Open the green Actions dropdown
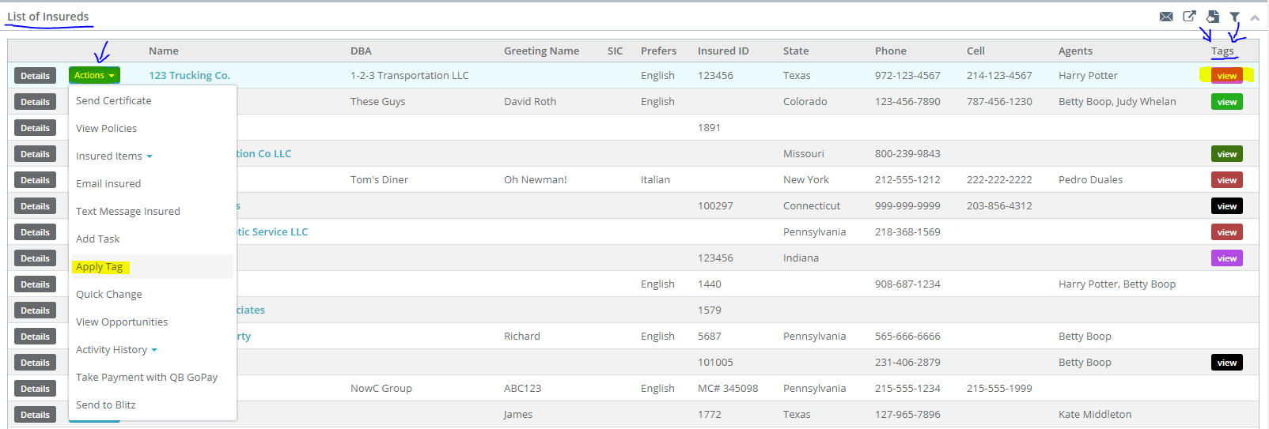 (x=94, y=75)
